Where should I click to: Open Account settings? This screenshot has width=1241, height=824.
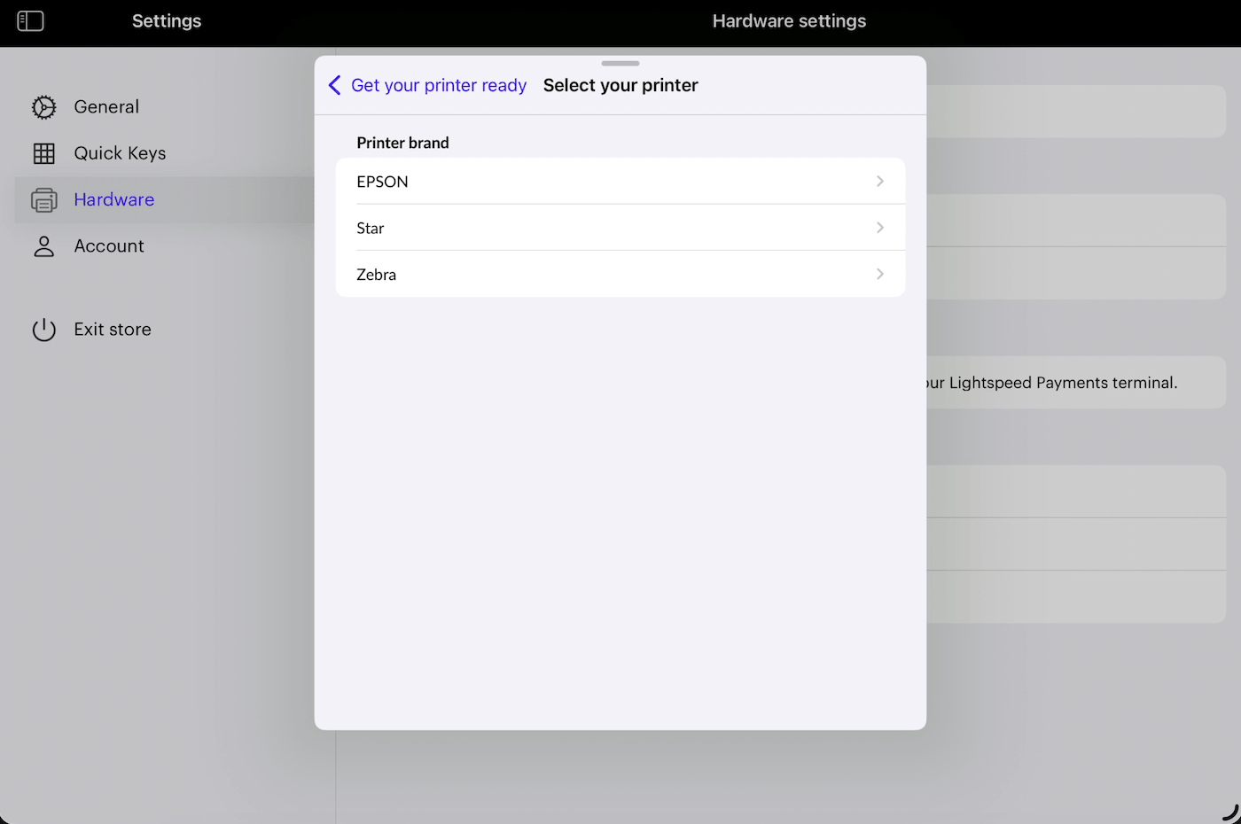pyautogui.click(x=109, y=246)
